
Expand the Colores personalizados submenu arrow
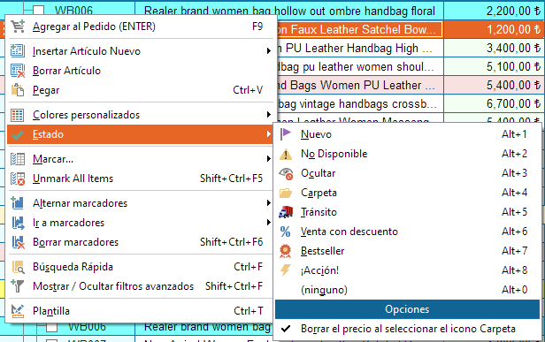[x=269, y=115]
